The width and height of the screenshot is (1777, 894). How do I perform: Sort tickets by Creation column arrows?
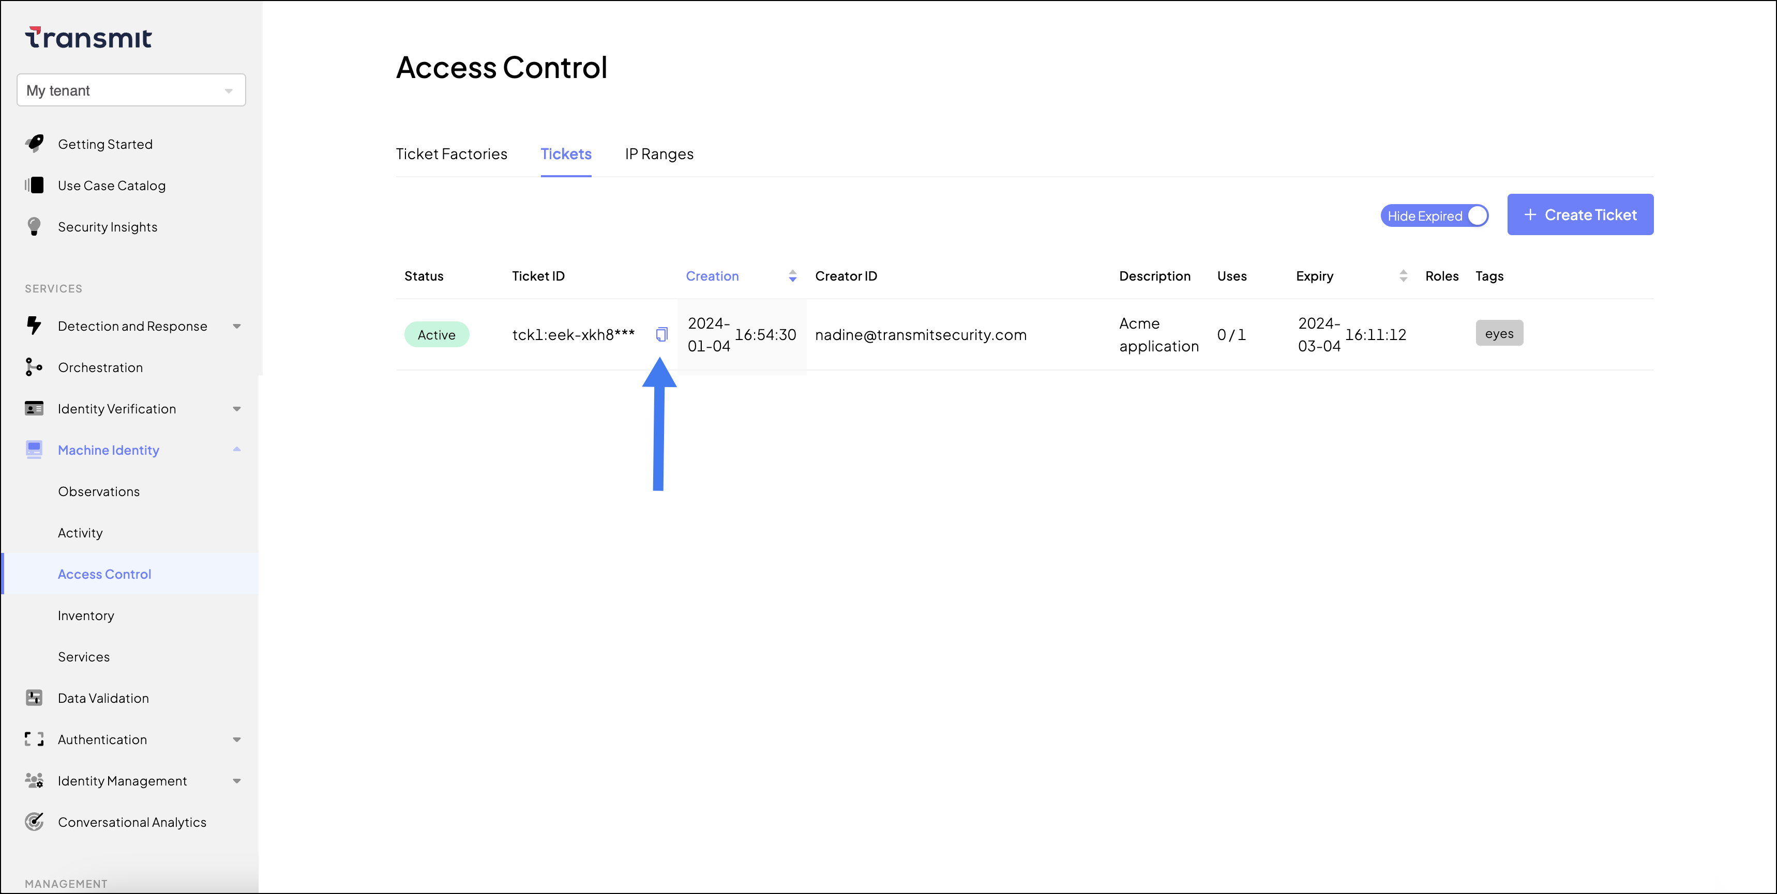coord(793,276)
